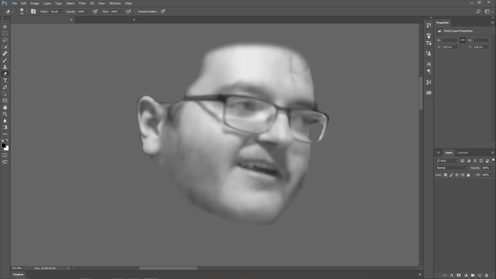Screen dimensions: 496x279
Task: Switch to the 3D tab
Action: coord(438,152)
